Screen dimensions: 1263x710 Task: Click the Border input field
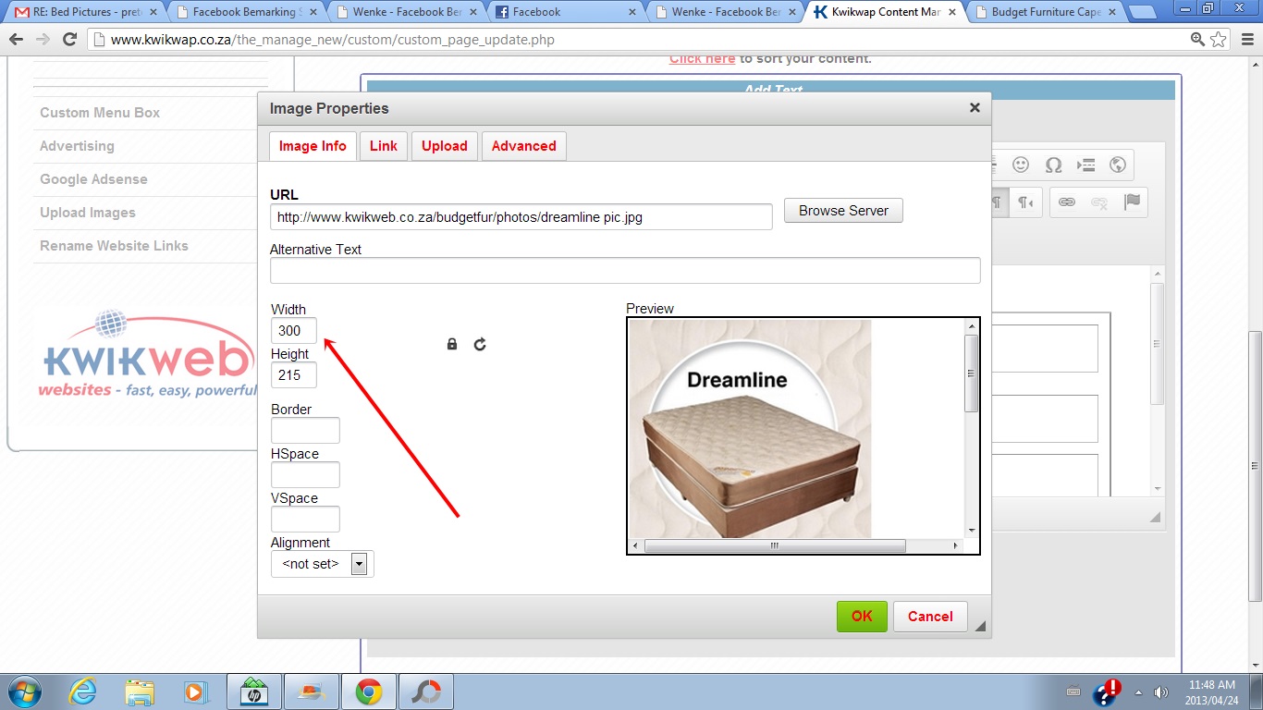pos(305,430)
